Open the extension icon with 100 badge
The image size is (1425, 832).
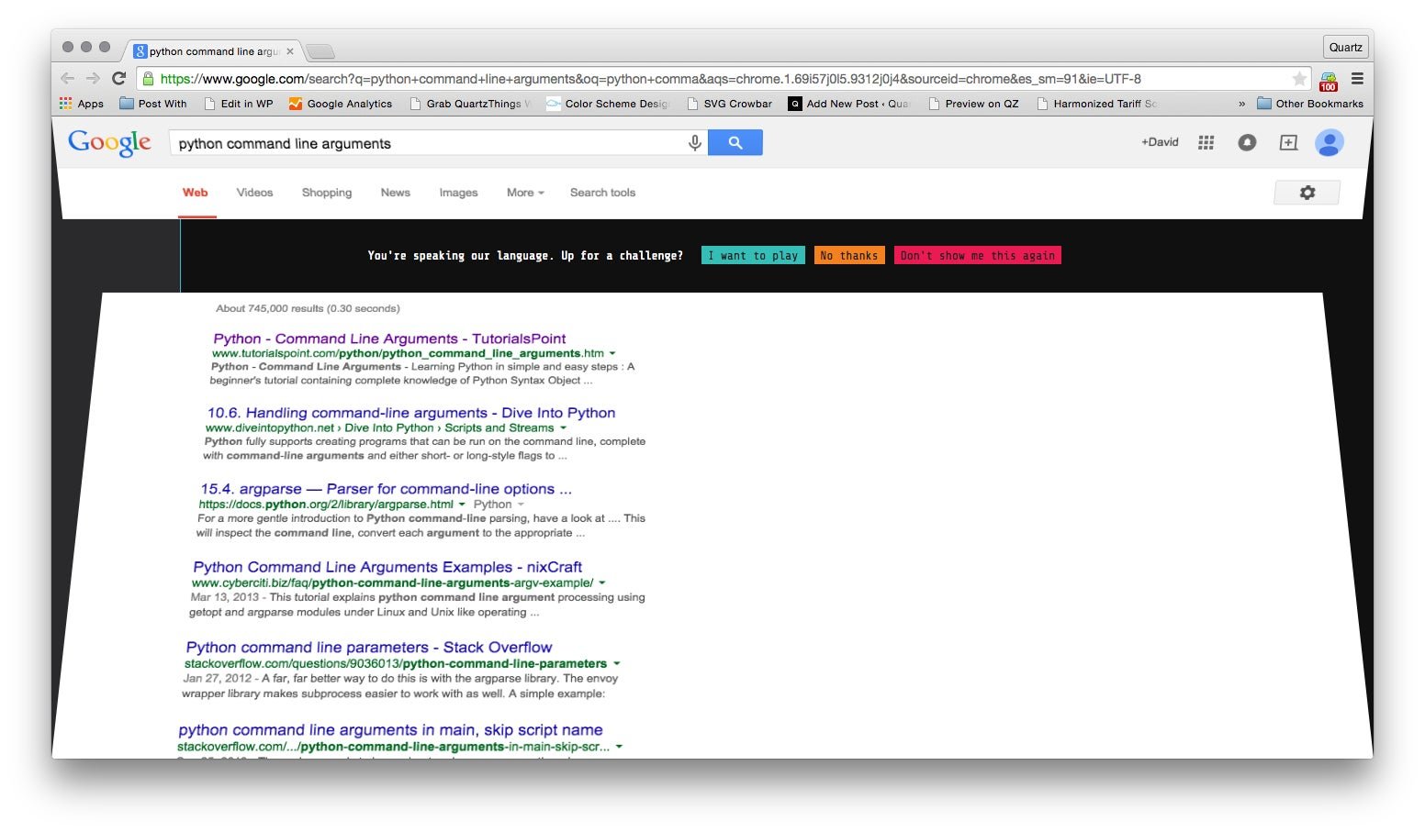click(1329, 81)
